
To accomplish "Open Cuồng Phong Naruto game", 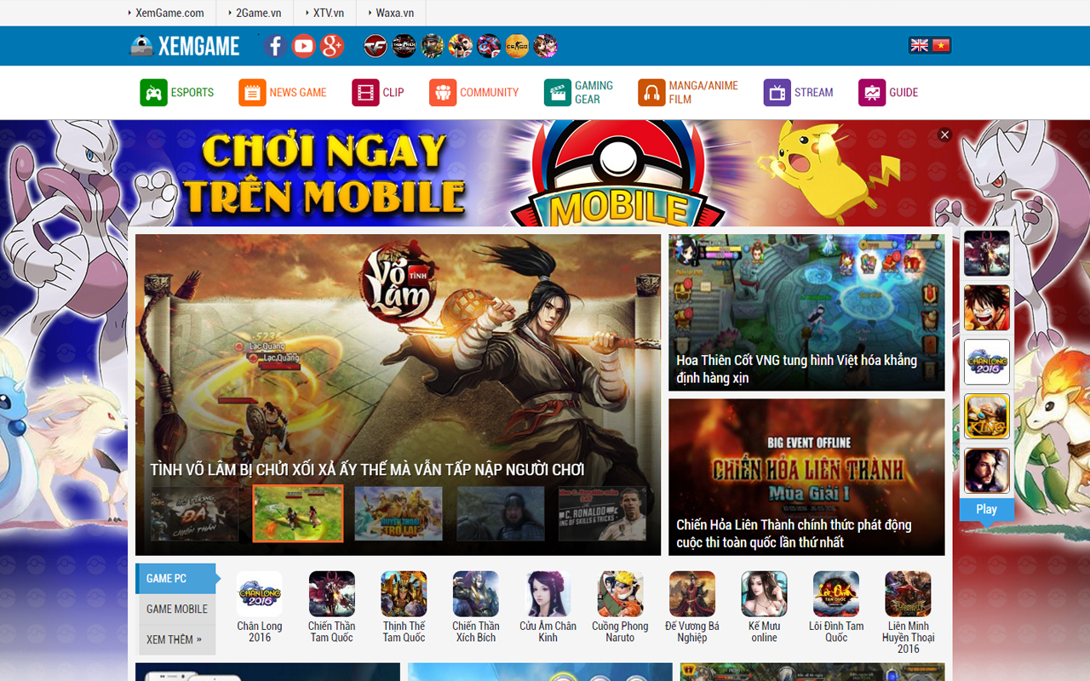I will (x=620, y=607).
